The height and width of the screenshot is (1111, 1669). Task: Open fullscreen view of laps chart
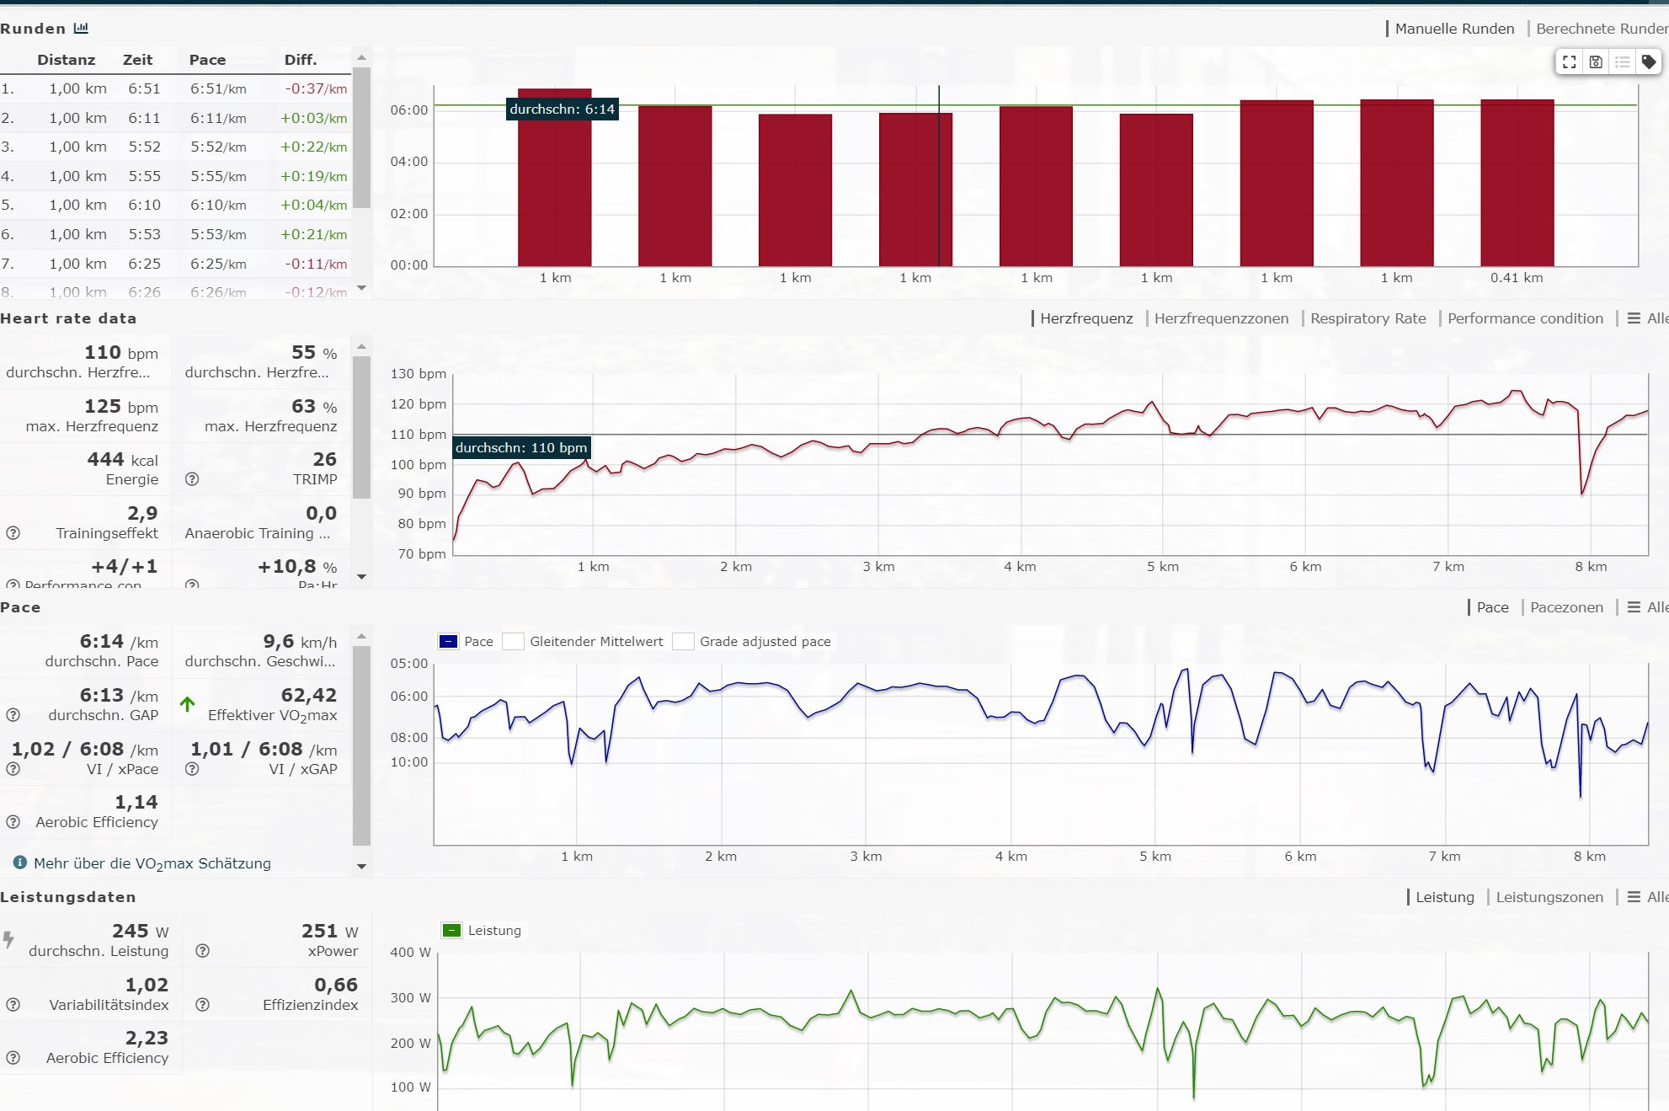click(x=1569, y=61)
